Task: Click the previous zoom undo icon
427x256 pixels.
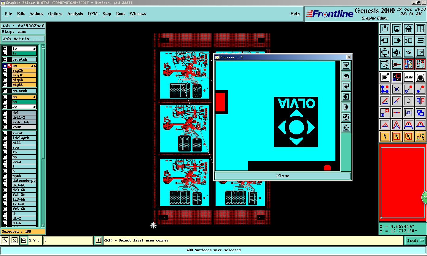Action: [409, 41]
